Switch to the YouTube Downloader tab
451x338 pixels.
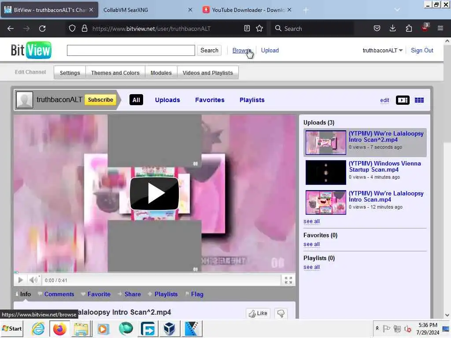[248, 10]
